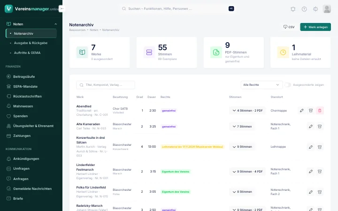
Task: Click the Leihmaterial bis 17.11.2026 badge
Action: coord(192,147)
